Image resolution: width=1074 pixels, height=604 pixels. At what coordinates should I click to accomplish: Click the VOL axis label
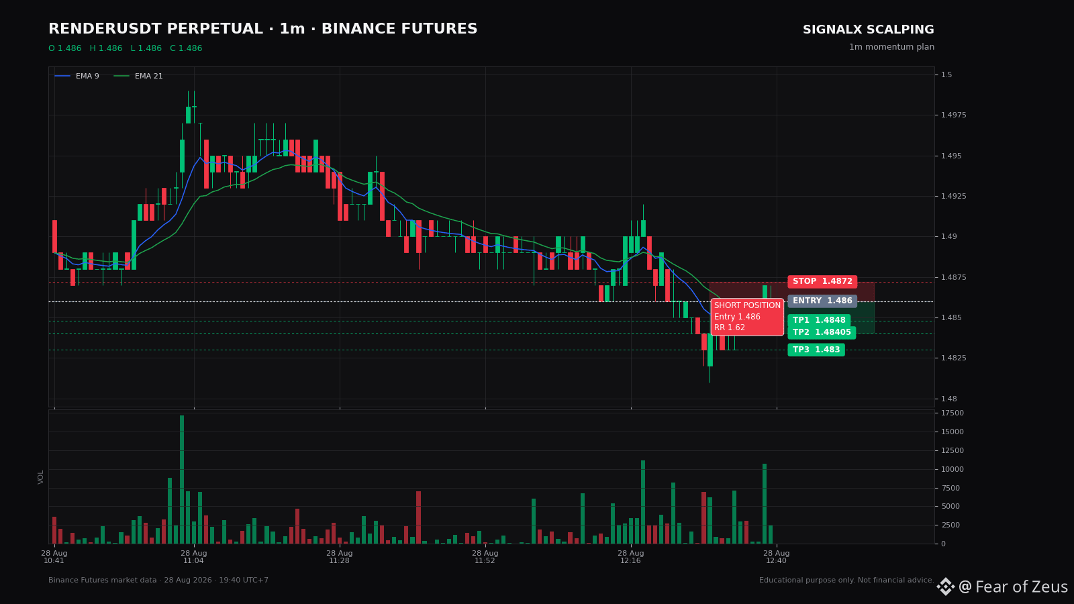coord(41,477)
